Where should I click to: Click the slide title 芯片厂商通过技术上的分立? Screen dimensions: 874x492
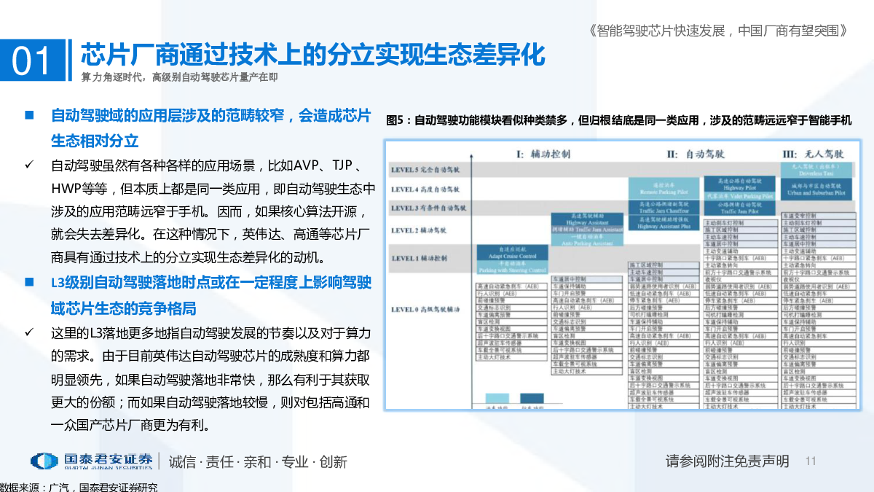click(x=312, y=55)
